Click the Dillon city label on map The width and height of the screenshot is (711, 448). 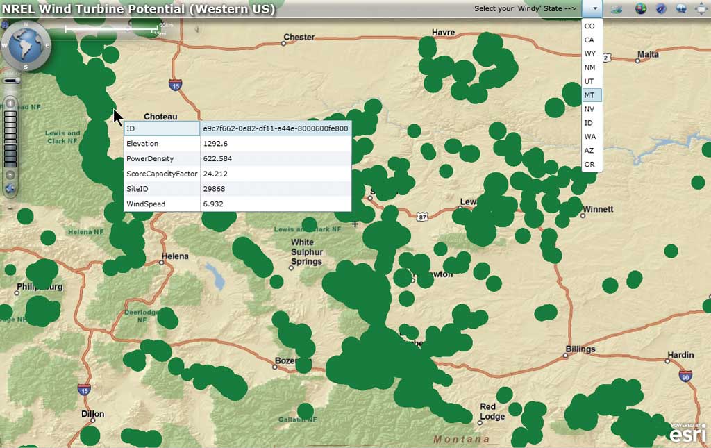tap(93, 413)
